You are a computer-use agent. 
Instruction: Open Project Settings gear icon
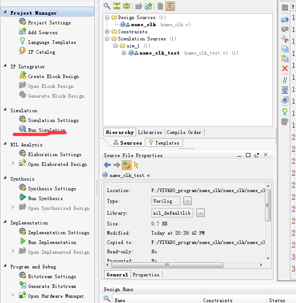coord(23,21)
